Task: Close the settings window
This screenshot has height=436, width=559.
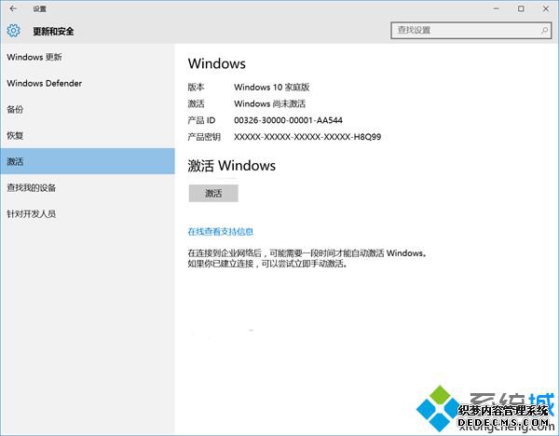Action: tap(545, 8)
